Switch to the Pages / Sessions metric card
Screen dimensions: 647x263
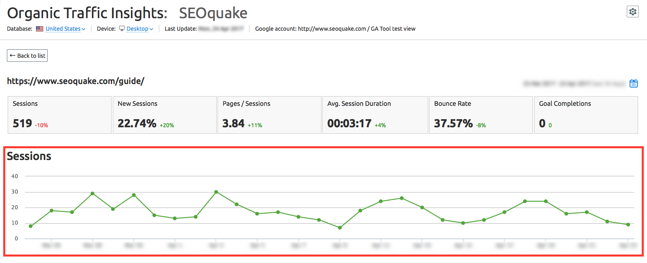pyautogui.click(x=269, y=115)
